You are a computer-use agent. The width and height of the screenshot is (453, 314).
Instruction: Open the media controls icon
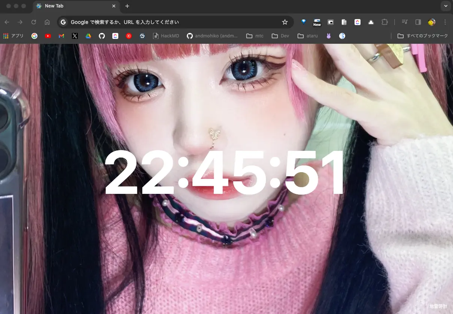coord(405,22)
